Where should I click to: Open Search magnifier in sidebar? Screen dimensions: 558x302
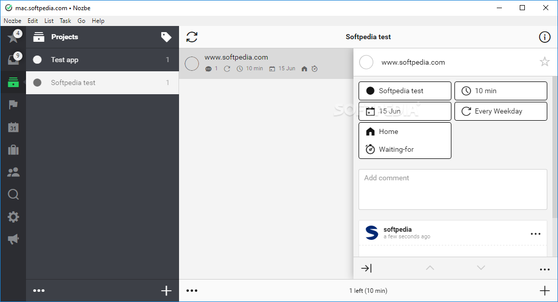[13, 195]
